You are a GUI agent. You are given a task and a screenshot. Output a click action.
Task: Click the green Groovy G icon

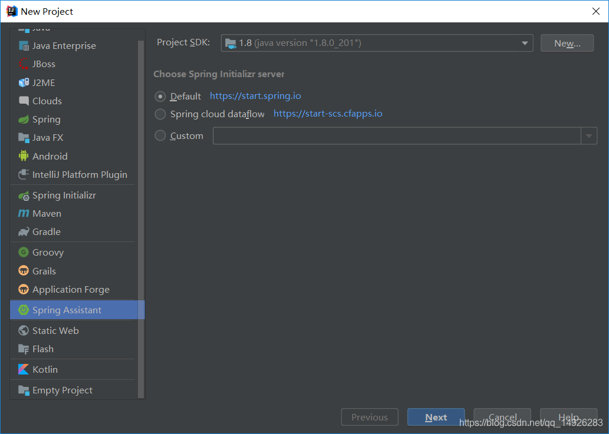pos(24,253)
